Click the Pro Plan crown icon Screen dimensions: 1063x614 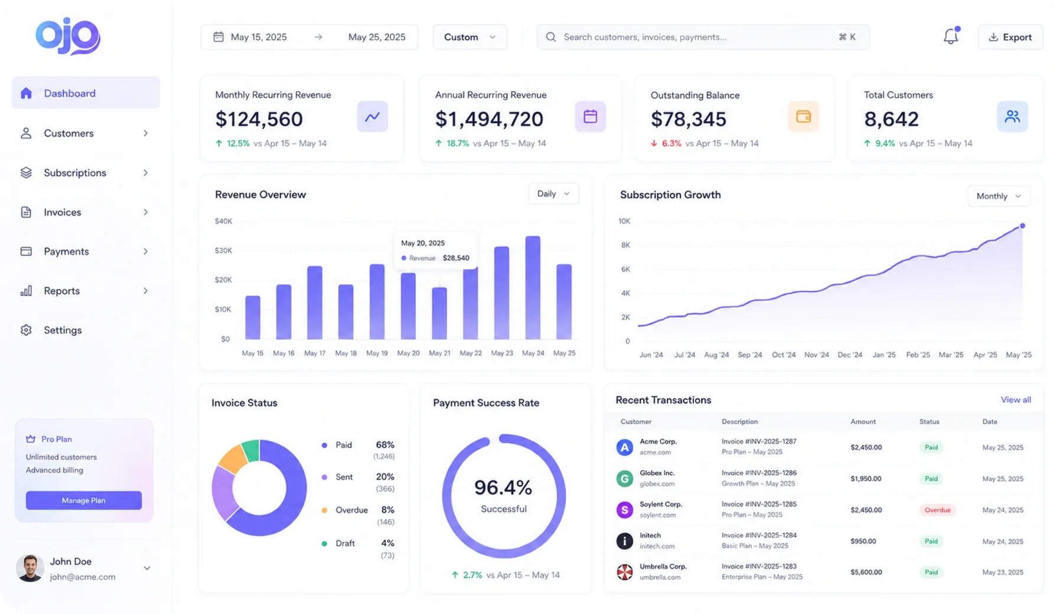coord(31,439)
